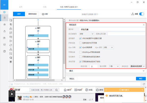Click the refresh icon beside the URL bar
Image resolution: width=147 pixels, height=103 pixels.
tap(144, 84)
